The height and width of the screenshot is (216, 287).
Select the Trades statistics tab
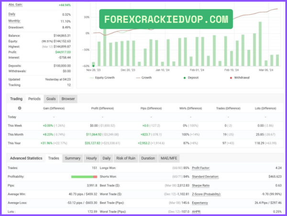[x=54, y=158]
